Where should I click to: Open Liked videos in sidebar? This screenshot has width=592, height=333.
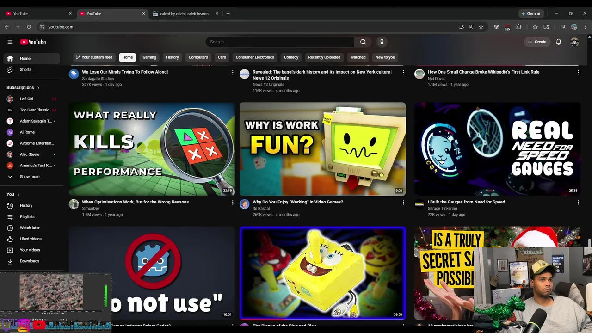[x=31, y=239]
